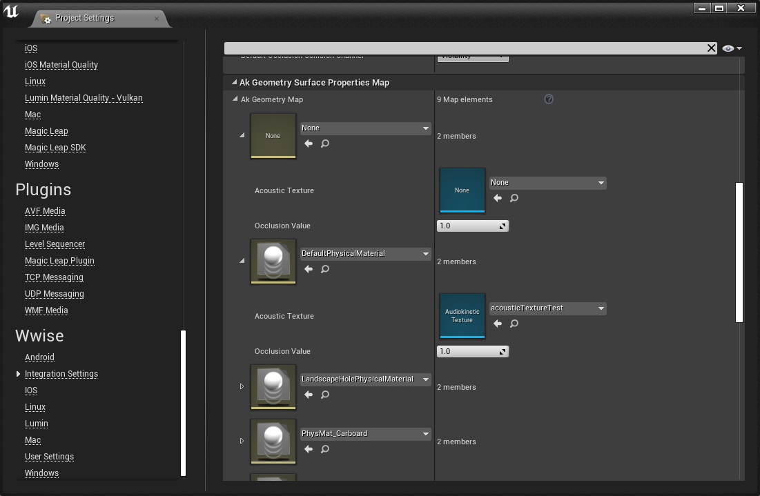
Task: Click the help question mark beside Map elements
Action: pyautogui.click(x=549, y=99)
